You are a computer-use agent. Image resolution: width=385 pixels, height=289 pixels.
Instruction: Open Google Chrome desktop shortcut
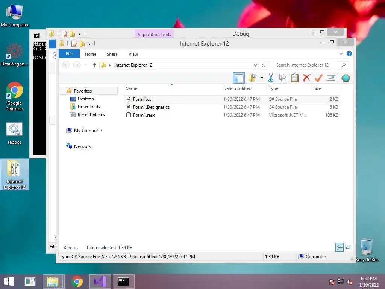pos(15,96)
